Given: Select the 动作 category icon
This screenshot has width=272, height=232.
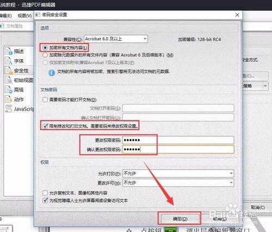Looking at the screenshot, I should tap(9, 99).
